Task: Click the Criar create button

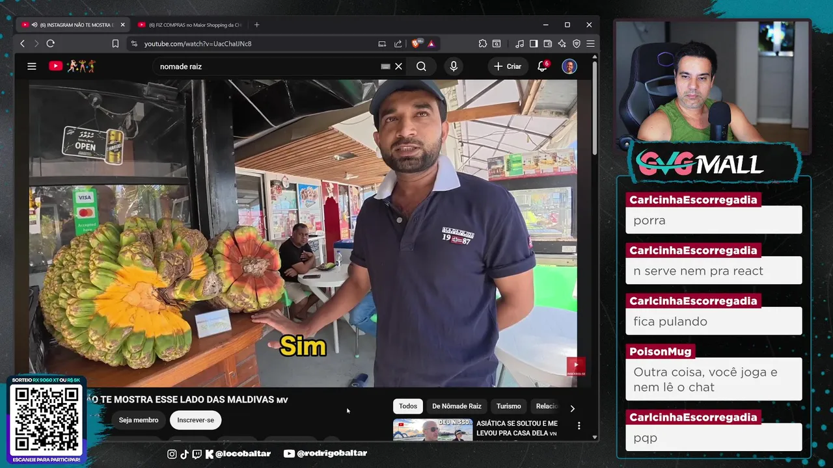Action: (508, 66)
